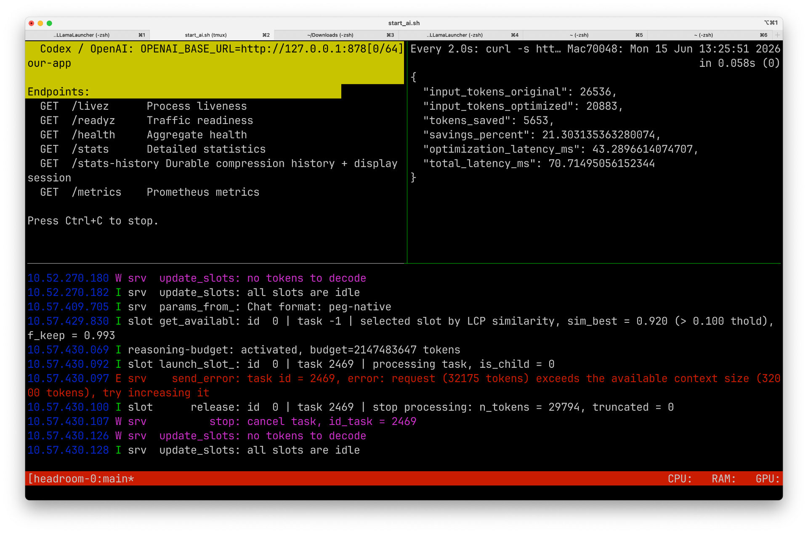This screenshot has height=533, width=808.
Task: Click the input_tokens_optimized value 20883
Action: [x=601, y=106]
